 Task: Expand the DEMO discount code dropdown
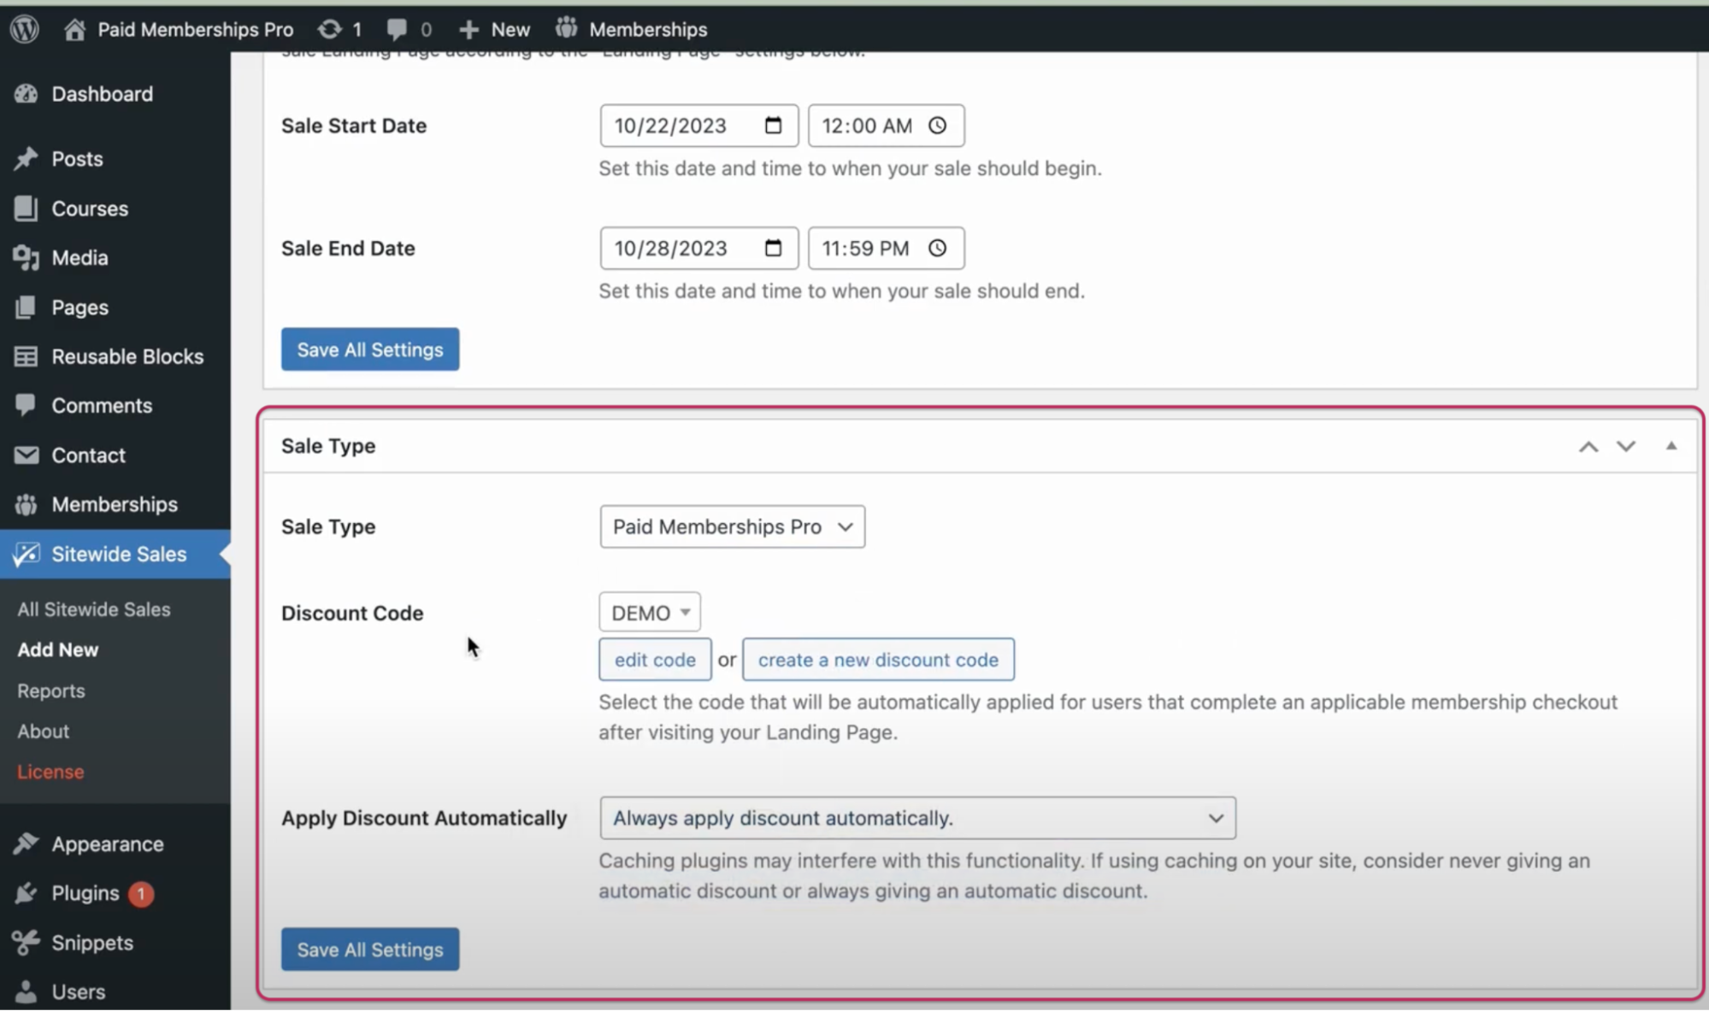click(649, 612)
